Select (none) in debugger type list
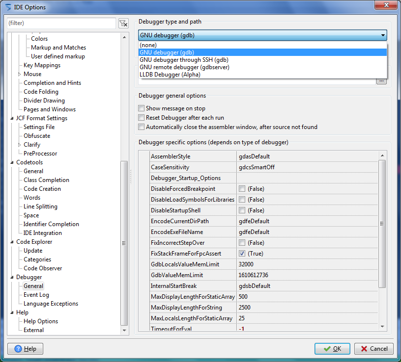Viewport: 401px width, 362px height. (262, 45)
